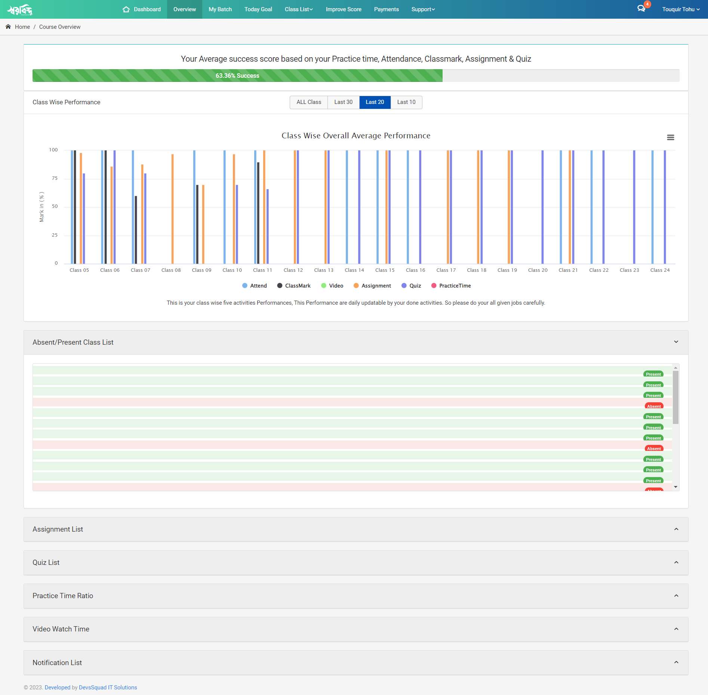
Task: Click the attendance list scroll-up arrow
Action: tap(675, 368)
